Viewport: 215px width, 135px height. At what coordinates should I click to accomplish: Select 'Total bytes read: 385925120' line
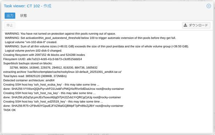[35, 76]
